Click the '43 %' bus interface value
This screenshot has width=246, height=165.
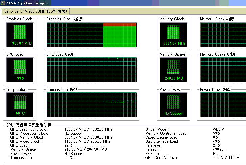tap(217, 141)
